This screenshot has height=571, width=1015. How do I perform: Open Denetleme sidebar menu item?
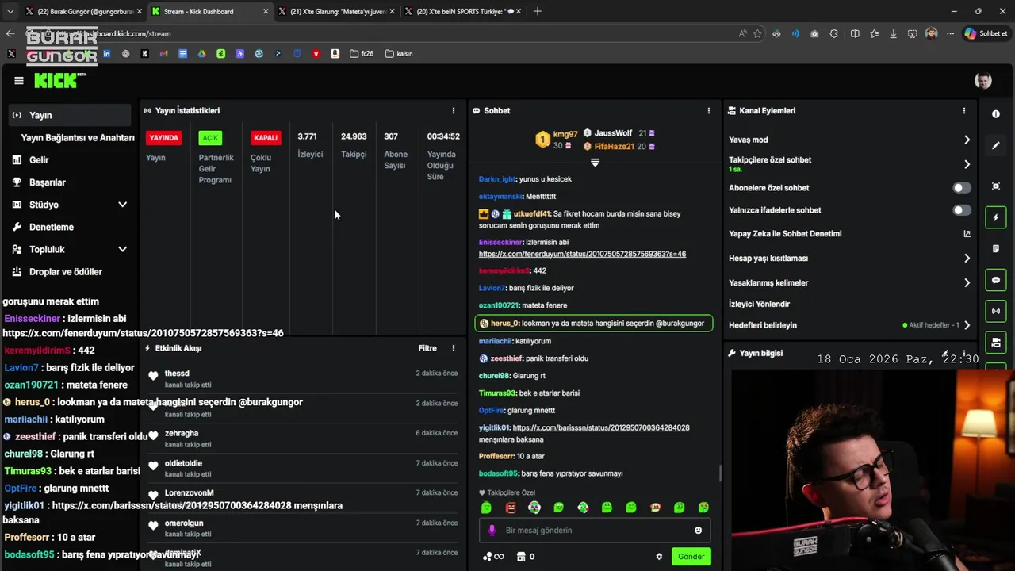70,227
